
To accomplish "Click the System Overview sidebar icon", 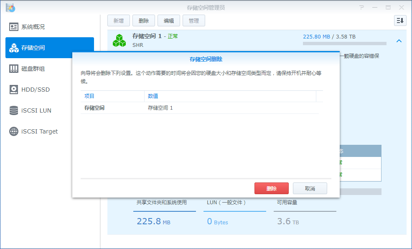I will (14, 27).
